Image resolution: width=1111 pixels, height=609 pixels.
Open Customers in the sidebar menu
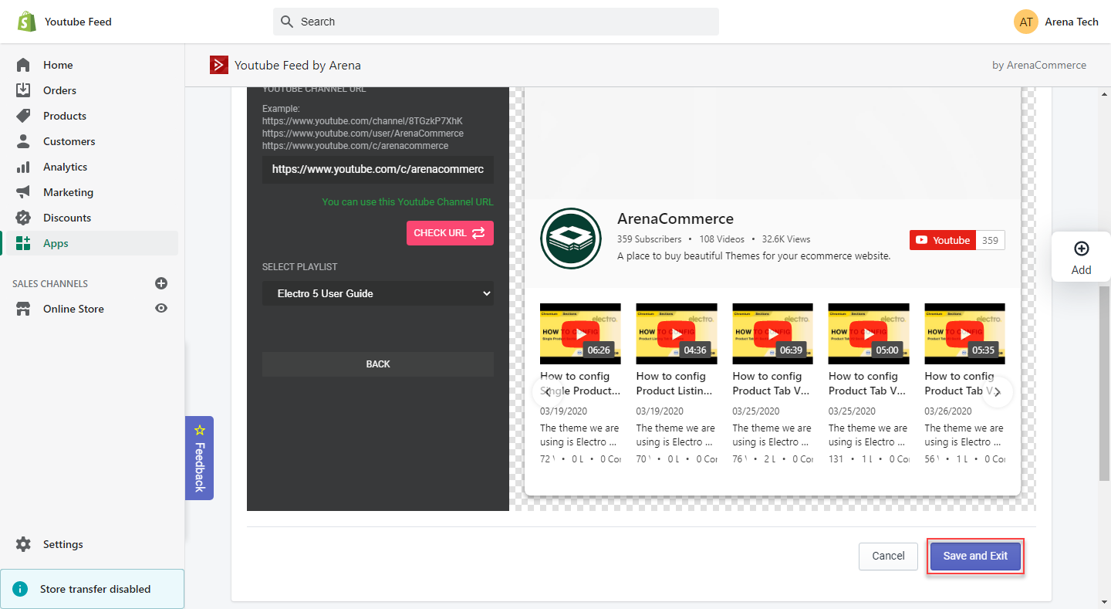(69, 141)
